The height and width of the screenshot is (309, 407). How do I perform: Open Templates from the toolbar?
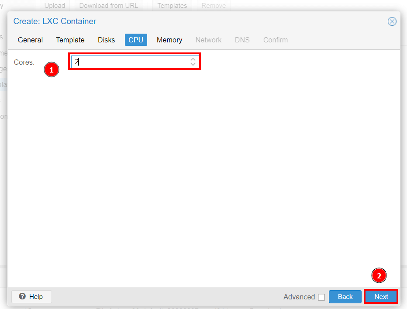tap(172, 6)
